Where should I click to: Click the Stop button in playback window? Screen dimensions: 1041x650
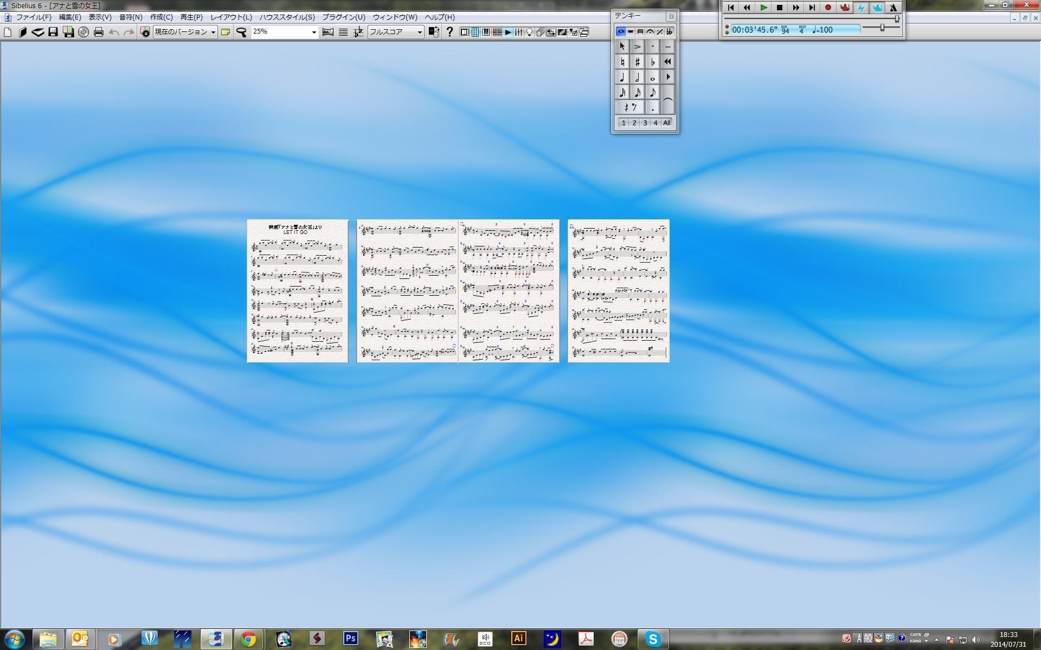coord(780,8)
